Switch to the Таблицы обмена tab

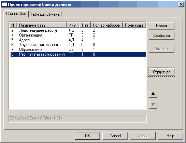tap(45, 14)
